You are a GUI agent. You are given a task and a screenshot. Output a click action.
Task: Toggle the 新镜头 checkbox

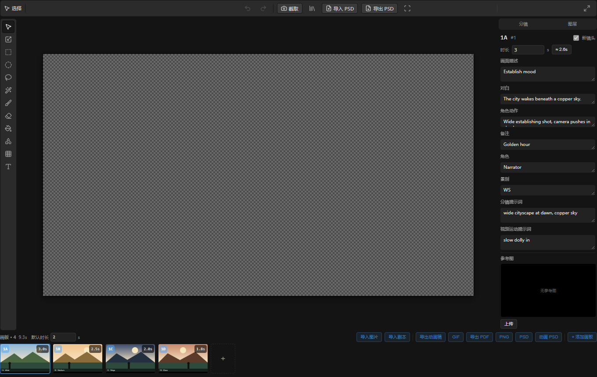(x=576, y=38)
